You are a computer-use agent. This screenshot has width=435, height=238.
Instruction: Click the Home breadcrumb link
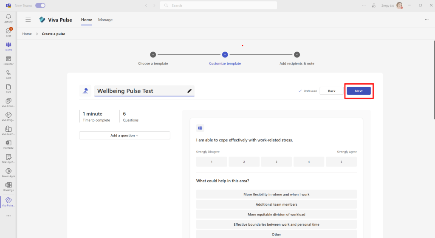point(27,34)
